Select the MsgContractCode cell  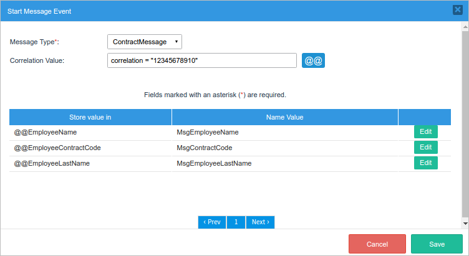click(205, 148)
